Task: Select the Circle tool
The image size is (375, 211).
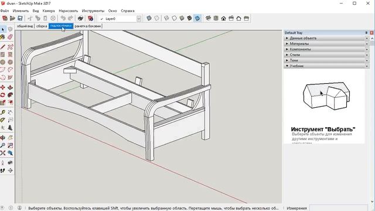Action: (x=2, y=62)
